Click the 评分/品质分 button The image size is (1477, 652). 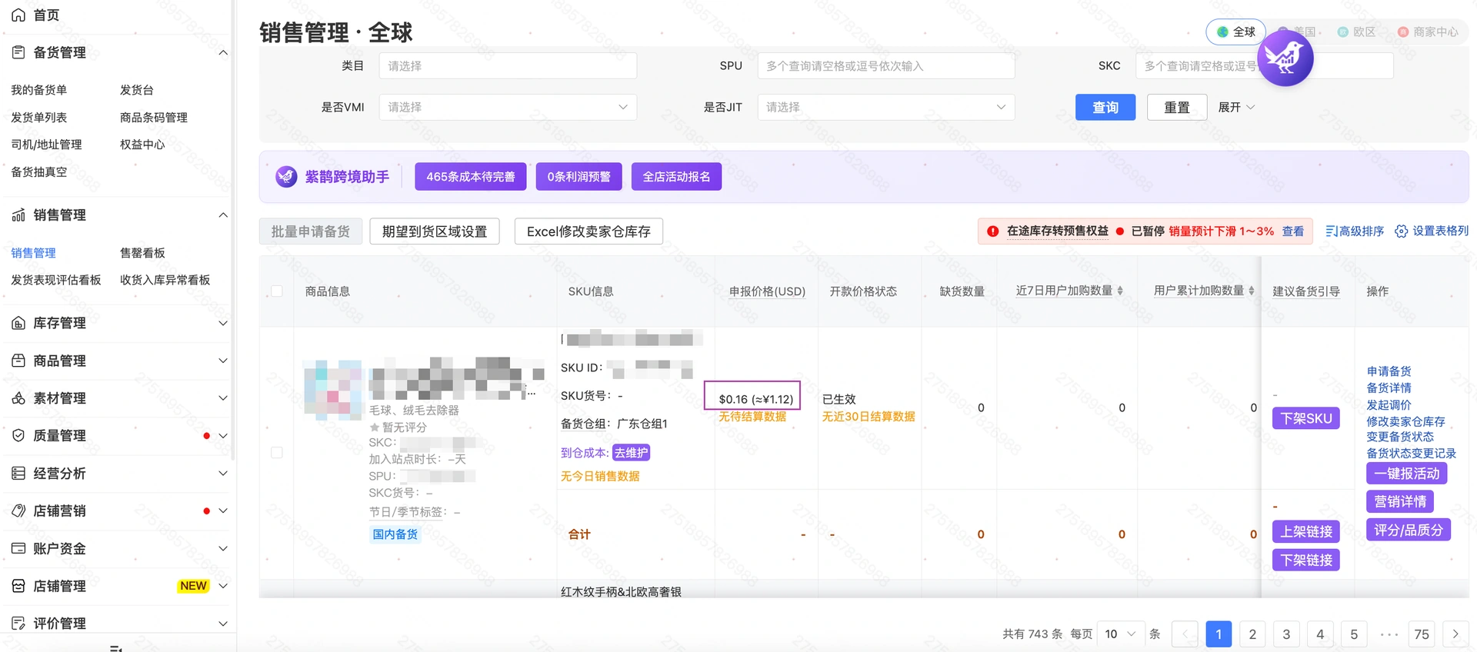[x=1409, y=530]
